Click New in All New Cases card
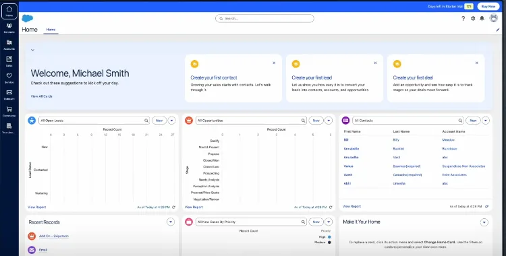This screenshot has width=506, height=256. tap(316, 222)
